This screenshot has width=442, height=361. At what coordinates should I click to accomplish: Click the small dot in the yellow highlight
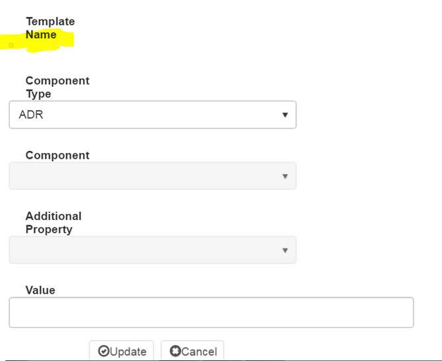(x=11, y=45)
